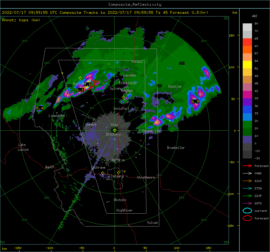Click the 150 tick on right y-axis

pyautogui.click(x=232, y=35)
